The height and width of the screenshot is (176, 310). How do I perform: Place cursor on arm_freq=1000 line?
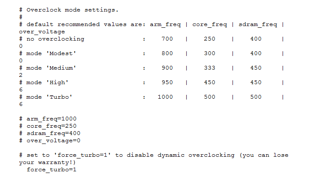pos(48,119)
